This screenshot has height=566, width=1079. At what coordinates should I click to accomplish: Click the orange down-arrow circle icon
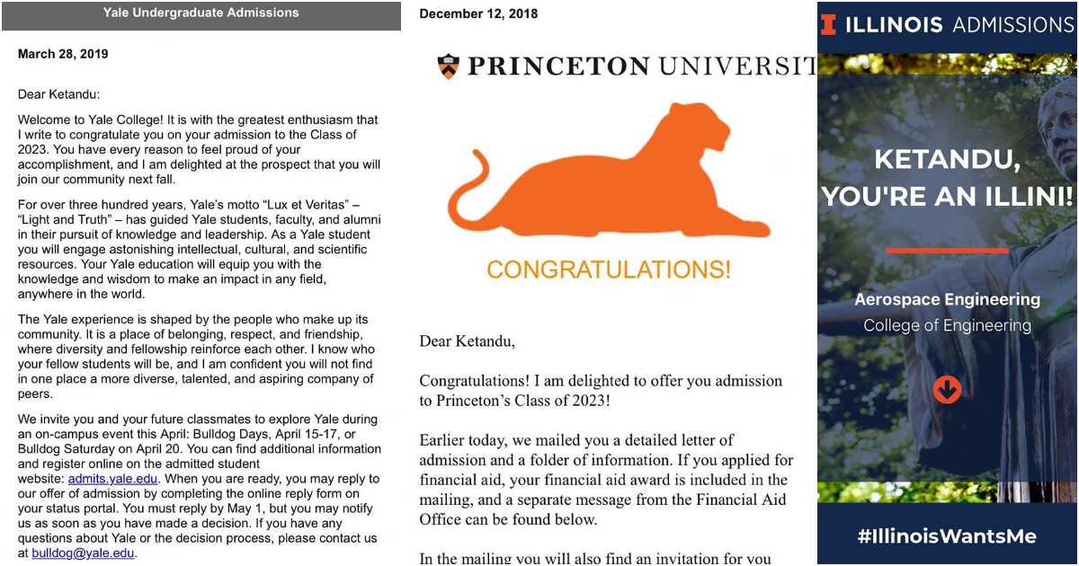(x=947, y=389)
